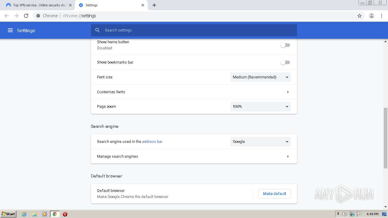Click the volume speaker tray icon
This screenshot has width=388, height=218.
click(345, 214)
